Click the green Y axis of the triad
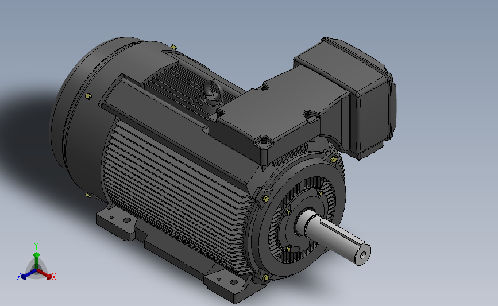The image size is (498, 306). click(x=36, y=259)
